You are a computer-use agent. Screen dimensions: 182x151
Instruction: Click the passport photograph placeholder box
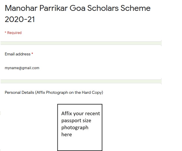click(80, 127)
